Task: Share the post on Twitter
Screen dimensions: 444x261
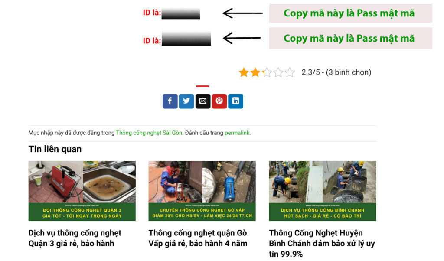Action: coord(186,101)
